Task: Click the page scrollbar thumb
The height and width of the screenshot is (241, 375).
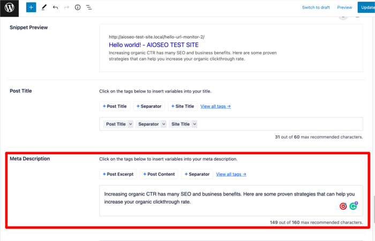Action: click(x=374, y=210)
